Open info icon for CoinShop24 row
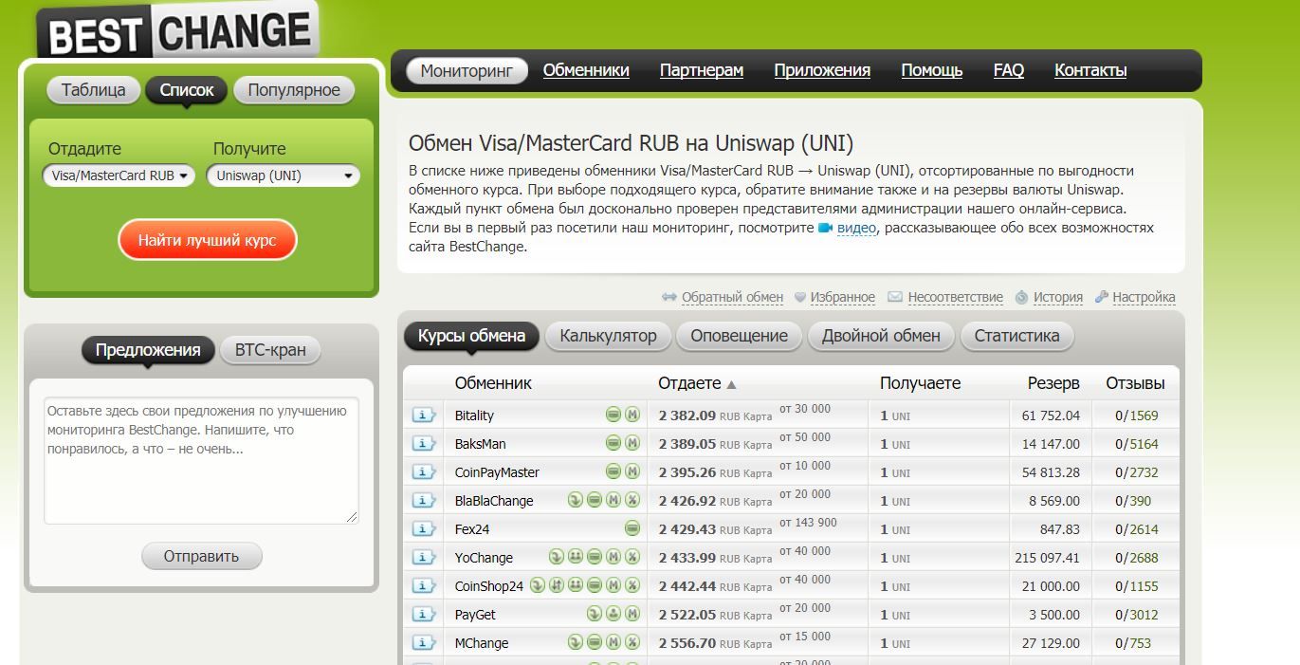 (x=423, y=586)
